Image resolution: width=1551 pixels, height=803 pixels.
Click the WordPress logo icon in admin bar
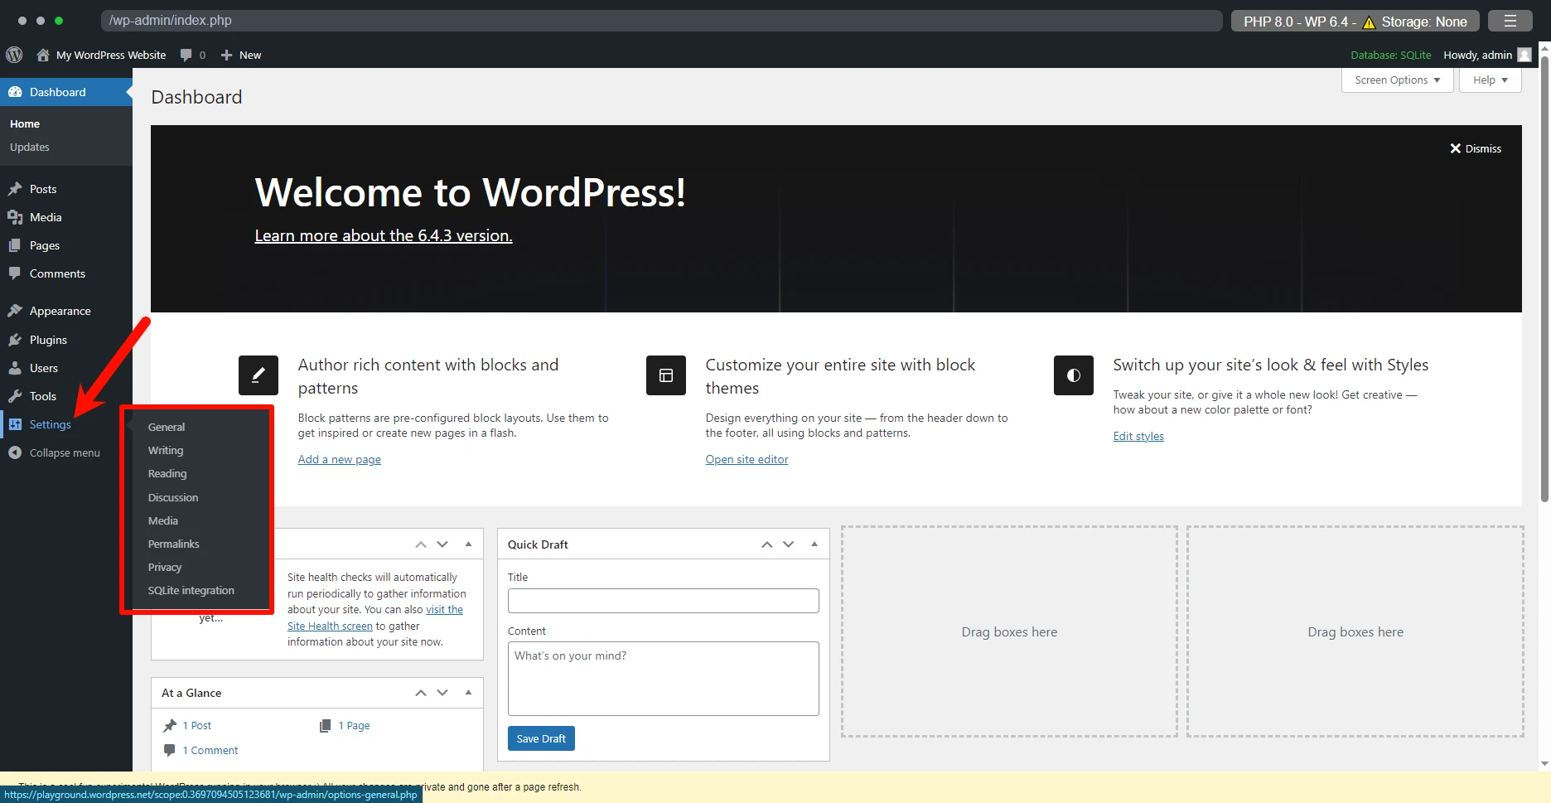coord(14,55)
